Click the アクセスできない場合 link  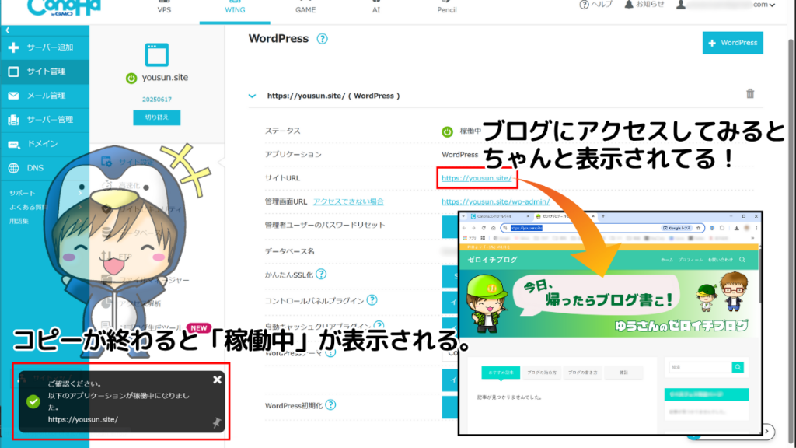click(348, 201)
